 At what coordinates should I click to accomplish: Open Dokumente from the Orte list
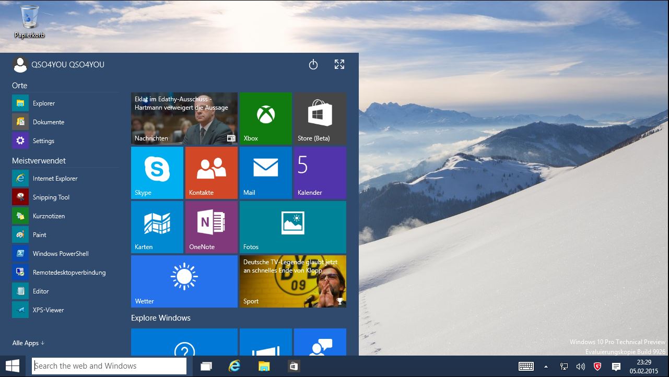coord(65,122)
